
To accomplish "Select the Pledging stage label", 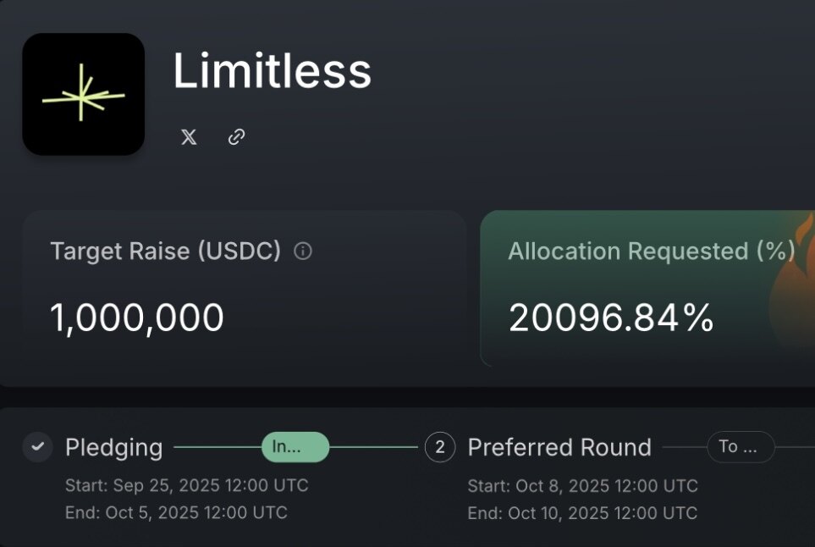I will 113,447.
